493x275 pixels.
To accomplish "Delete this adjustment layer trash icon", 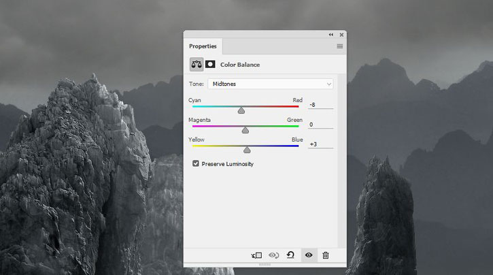I will coord(326,255).
